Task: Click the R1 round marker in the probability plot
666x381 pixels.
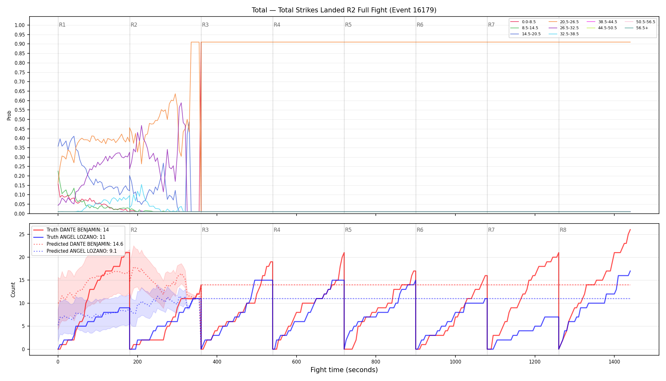Action: (62, 25)
